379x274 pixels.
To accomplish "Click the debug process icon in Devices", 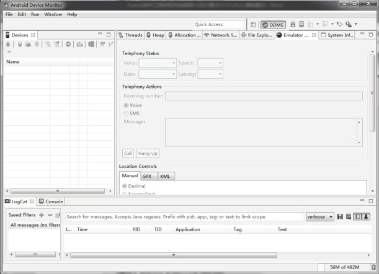I will pos(9,45).
